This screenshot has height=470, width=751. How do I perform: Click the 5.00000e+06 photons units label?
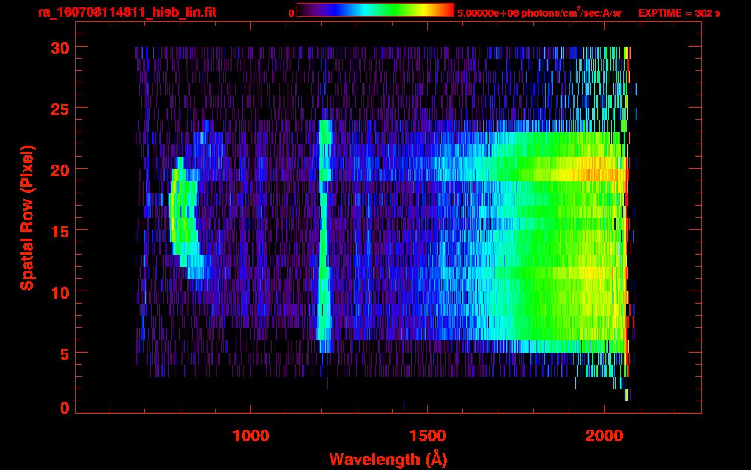point(539,13)
